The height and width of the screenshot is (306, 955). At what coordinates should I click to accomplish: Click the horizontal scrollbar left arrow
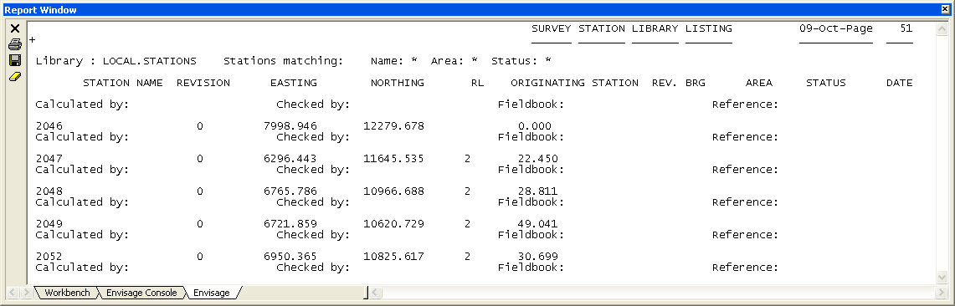pos(376,293)
